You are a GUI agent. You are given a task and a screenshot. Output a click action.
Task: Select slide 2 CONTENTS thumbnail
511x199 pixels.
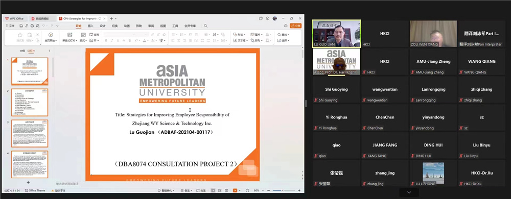[30, 103]
